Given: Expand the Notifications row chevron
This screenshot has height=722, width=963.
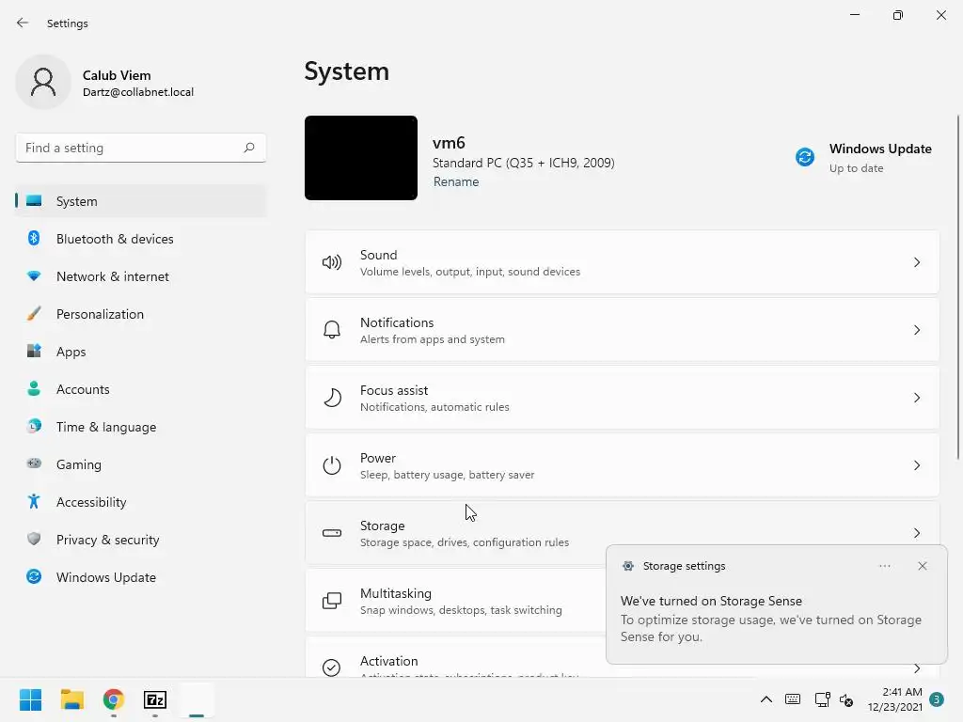Looking at the screenshot, I should click(x=916, y=330).
